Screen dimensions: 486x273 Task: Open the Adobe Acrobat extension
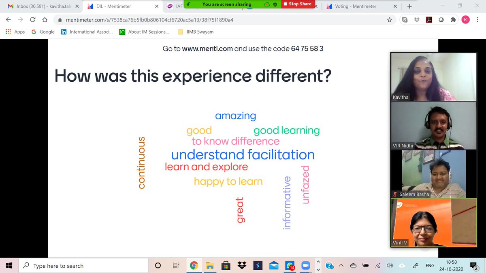[429, 20]
